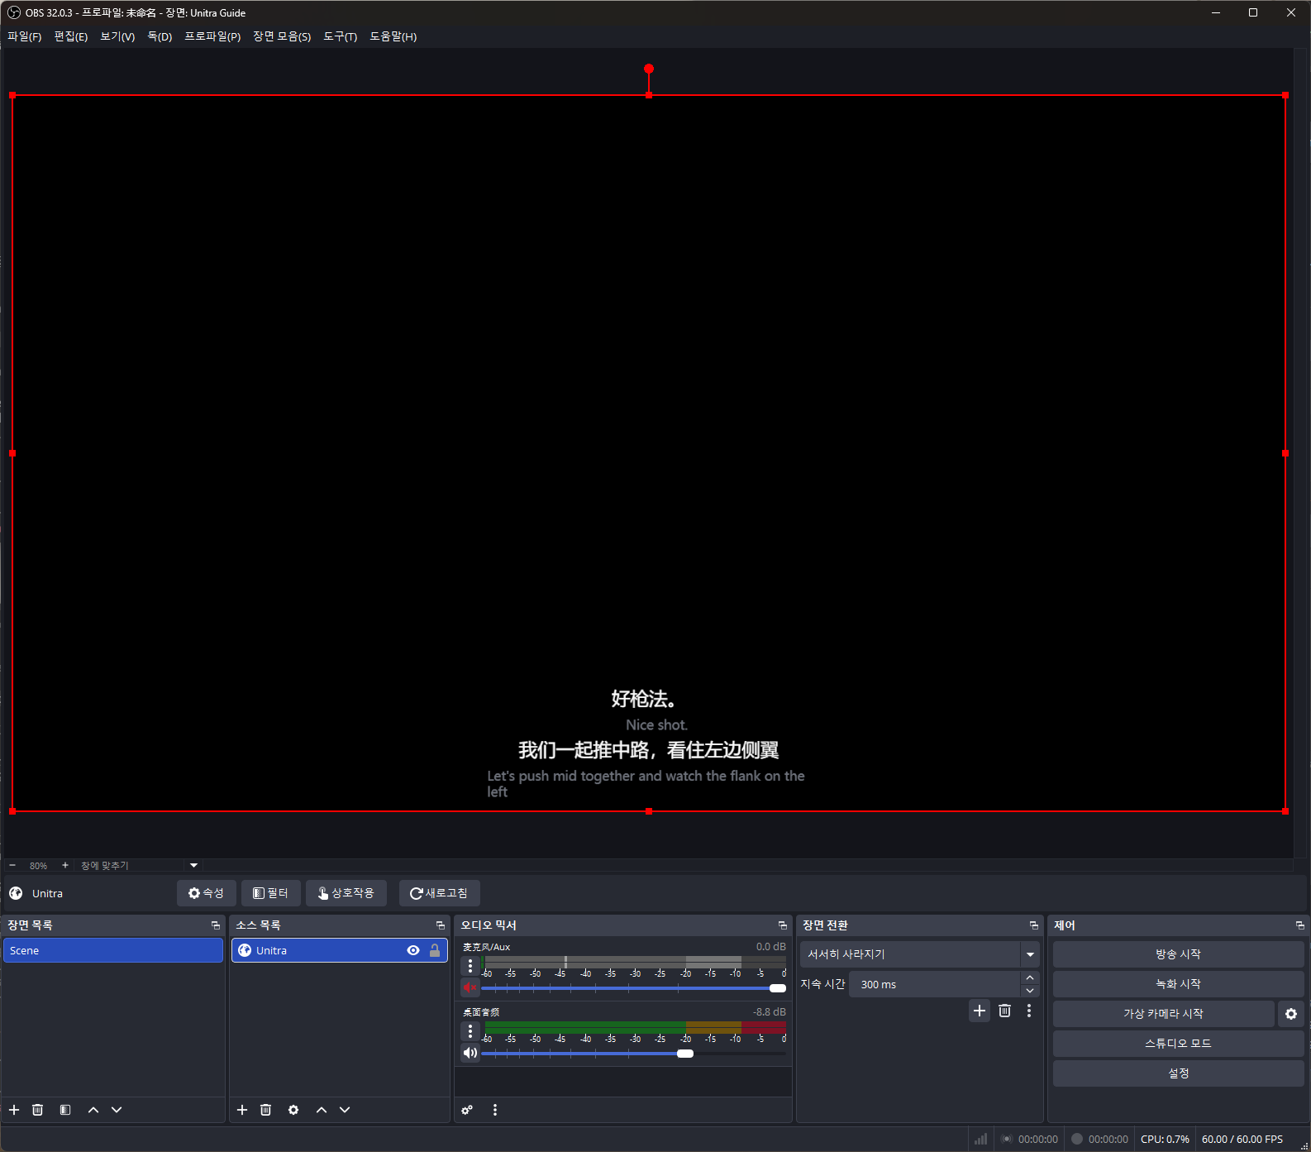Mute the 桌面音频 desktop audio speaker icon

pyautogui.click(x=470, y=1053)
